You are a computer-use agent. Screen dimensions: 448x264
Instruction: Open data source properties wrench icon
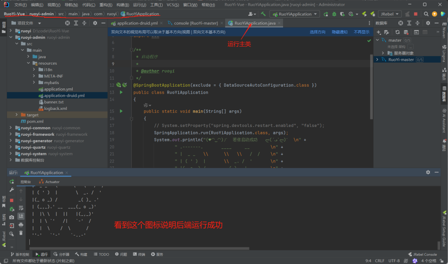[387, 32]
